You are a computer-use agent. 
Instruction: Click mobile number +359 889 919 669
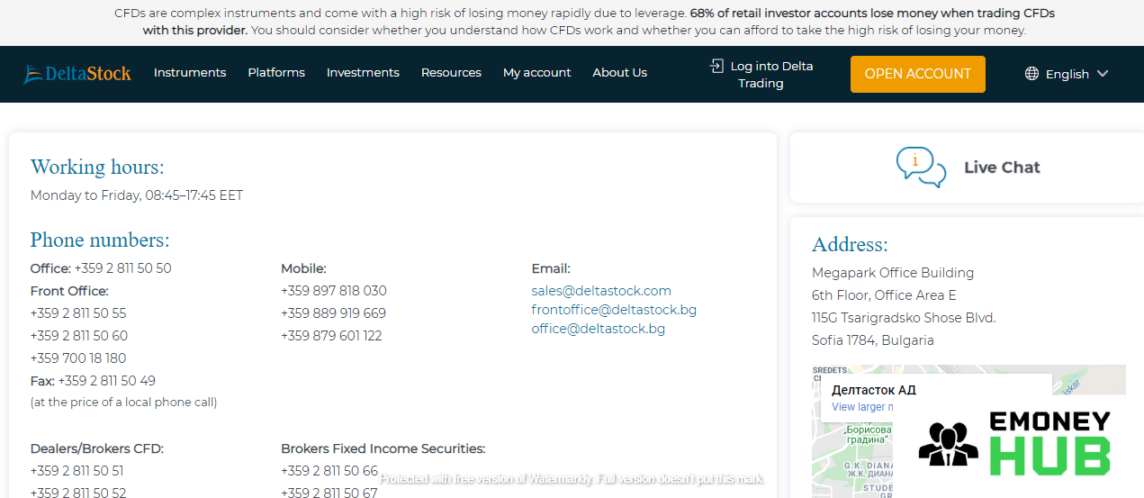point(333,313)
